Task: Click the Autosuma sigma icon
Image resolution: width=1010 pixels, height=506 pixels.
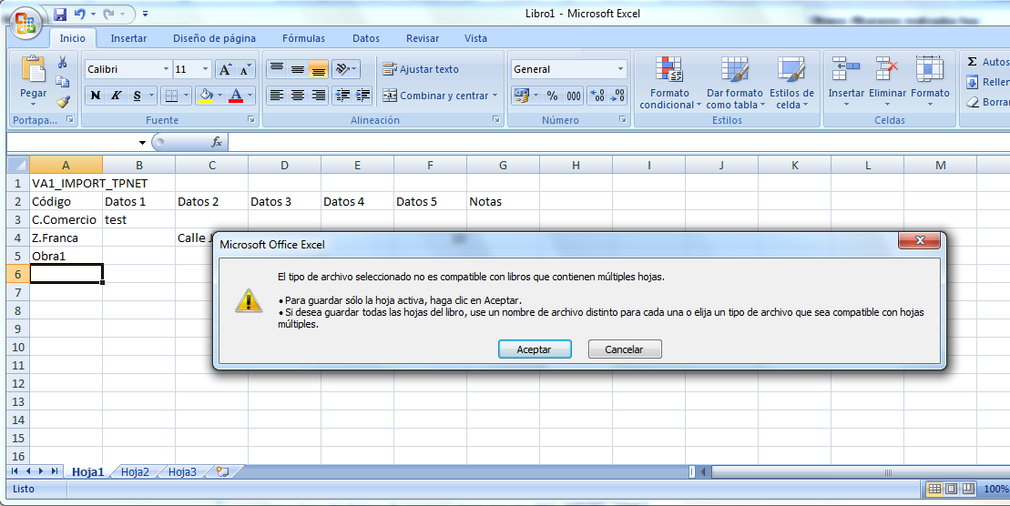Action: point(972,62)
